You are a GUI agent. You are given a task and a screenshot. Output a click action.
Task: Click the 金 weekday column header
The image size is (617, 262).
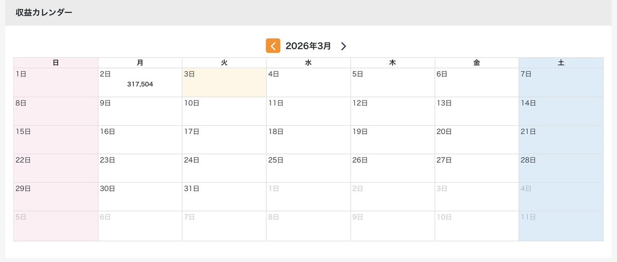477,63
